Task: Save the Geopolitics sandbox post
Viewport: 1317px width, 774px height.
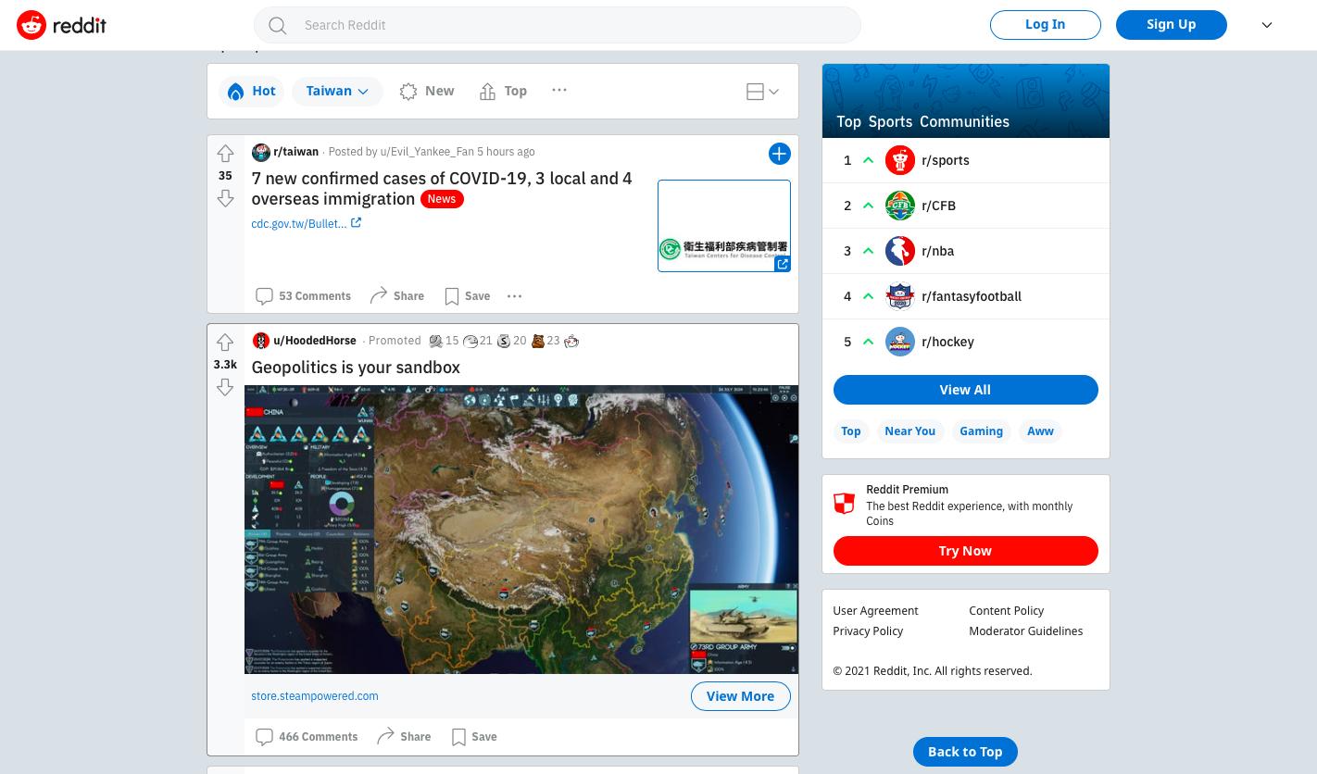Action: pyautogui.click(x=474, y=737)
